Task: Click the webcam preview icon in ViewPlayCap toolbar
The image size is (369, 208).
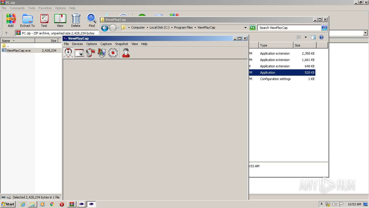Action: 68,53
